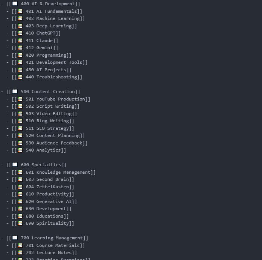Click the open book icon beside 400 AI & Development
262x260 pixels.
[15, 4]
